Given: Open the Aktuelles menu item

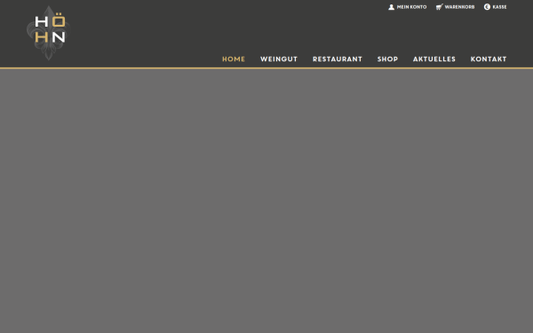Looking at the screenshot, I should (434, 59).
